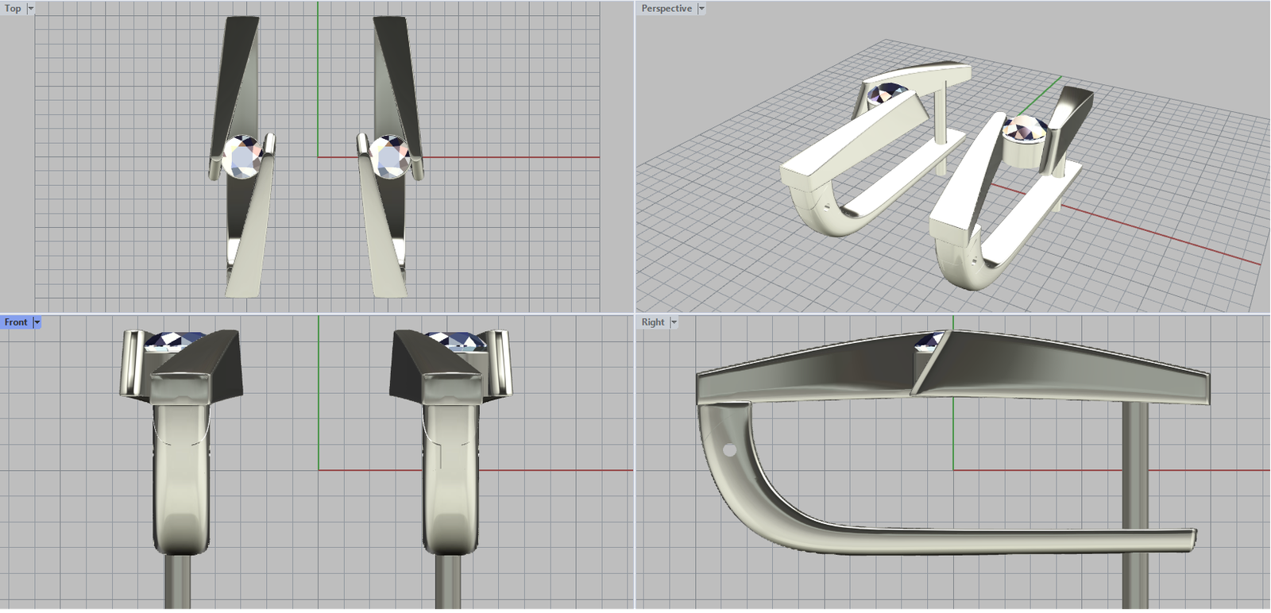
Task: Open the Front viewport menu arrow
Action: click(x=37, y=322)
